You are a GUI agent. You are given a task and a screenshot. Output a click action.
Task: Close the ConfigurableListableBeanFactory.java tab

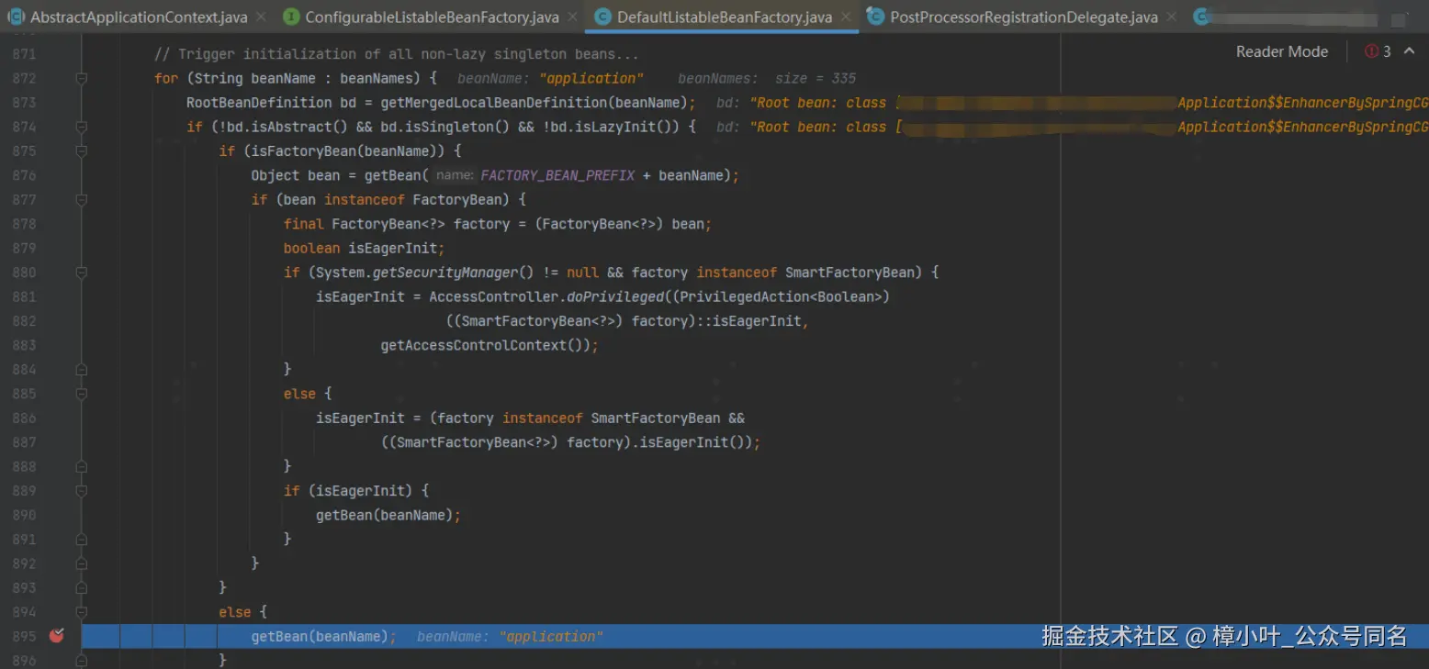[571, 17]
